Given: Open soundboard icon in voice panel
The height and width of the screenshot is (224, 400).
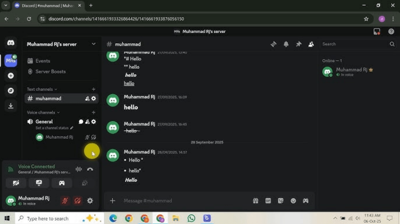Looking at the screenshot, I should tap(84, 183).
